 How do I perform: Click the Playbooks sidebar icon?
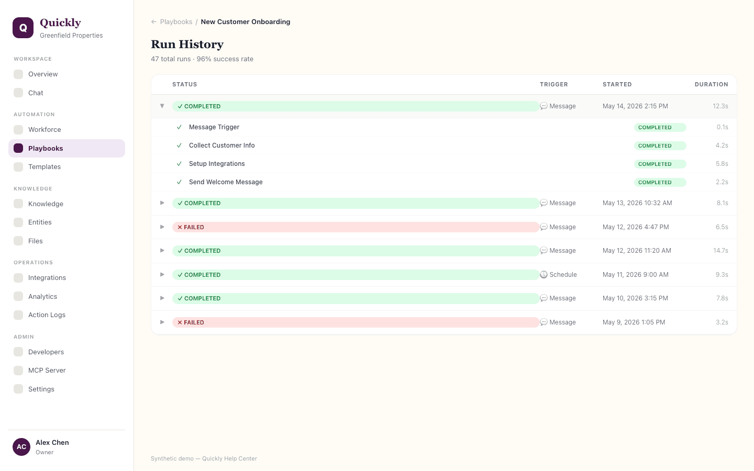coord(18,148)
